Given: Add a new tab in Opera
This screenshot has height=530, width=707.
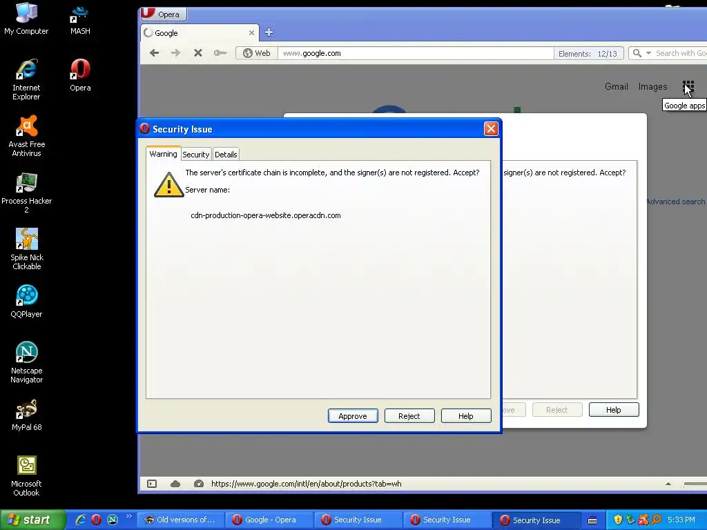Looking at the screenshot, I should pos(269,32).
